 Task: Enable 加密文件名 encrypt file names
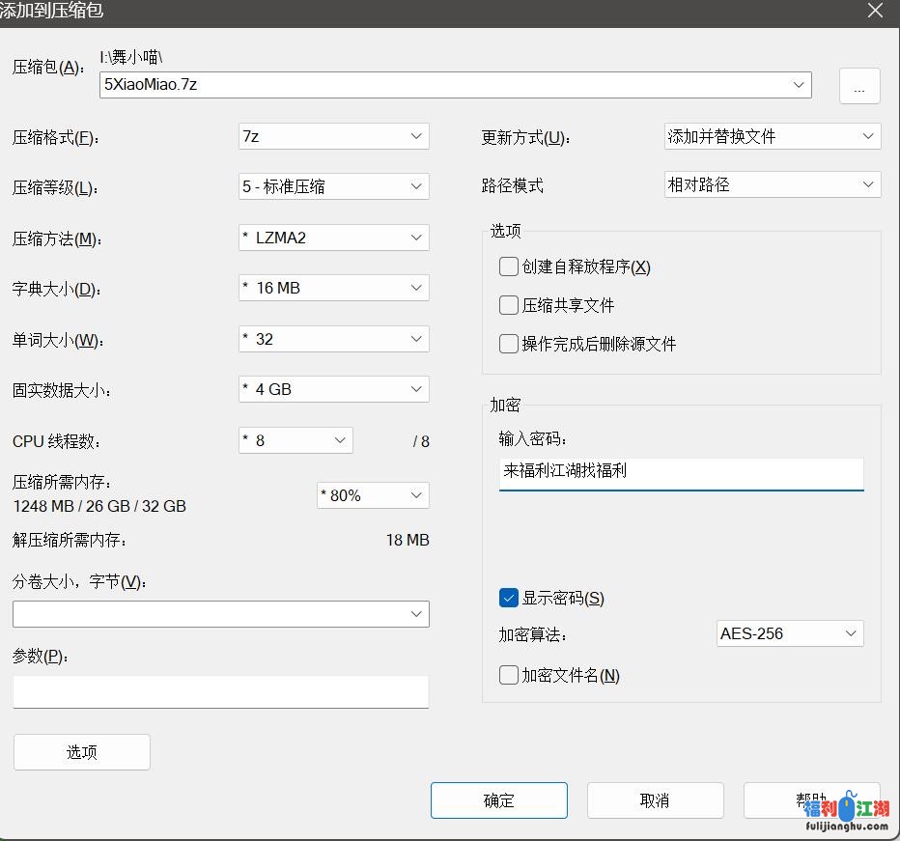point(508,675)
